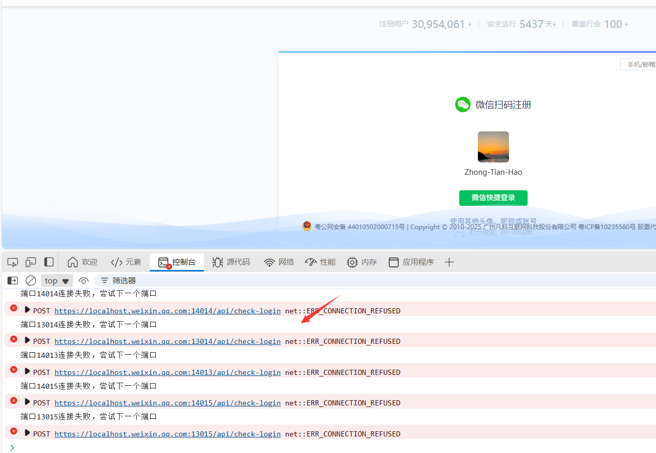Image resolution: width=656 pixels, height=453 pixels.
Task: Open the localhost.weixin.qq.com:14014 check-login link
Action: click(x=168, y=311)
